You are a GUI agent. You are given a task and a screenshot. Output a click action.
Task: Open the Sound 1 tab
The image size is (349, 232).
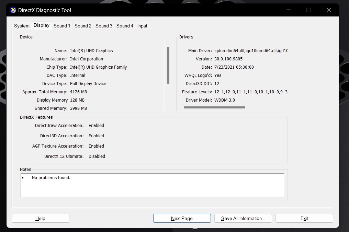62,26
